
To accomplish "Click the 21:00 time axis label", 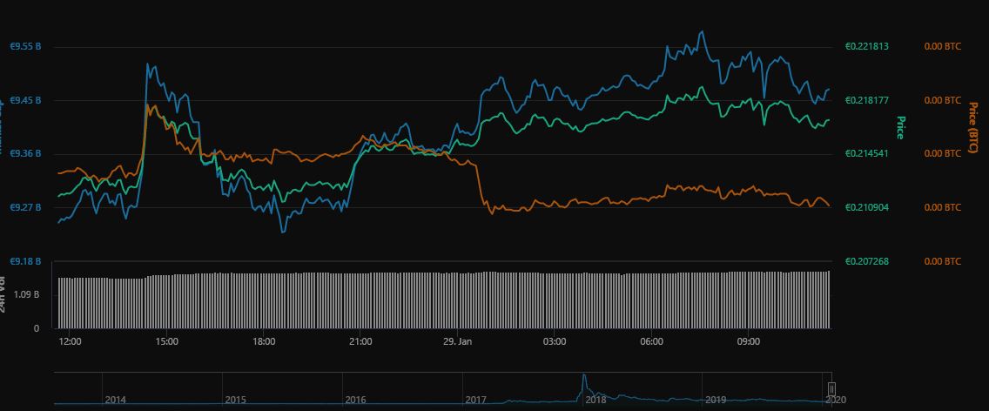I will tap(360, 341).
